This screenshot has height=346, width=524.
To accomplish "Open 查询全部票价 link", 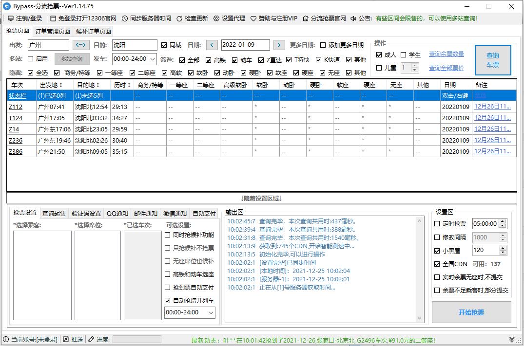I will (446, 68).
